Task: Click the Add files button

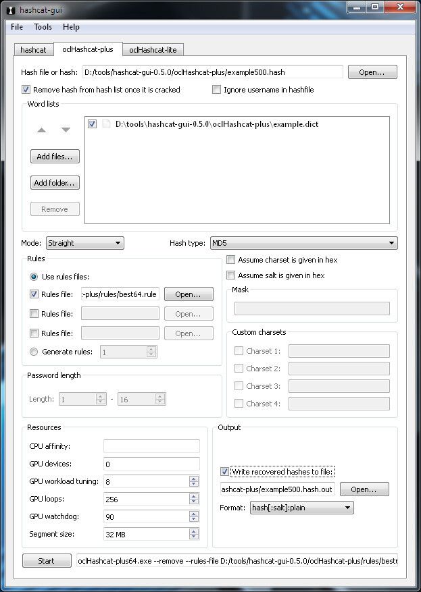Action: pyautogui.click(x=55, y=157)
